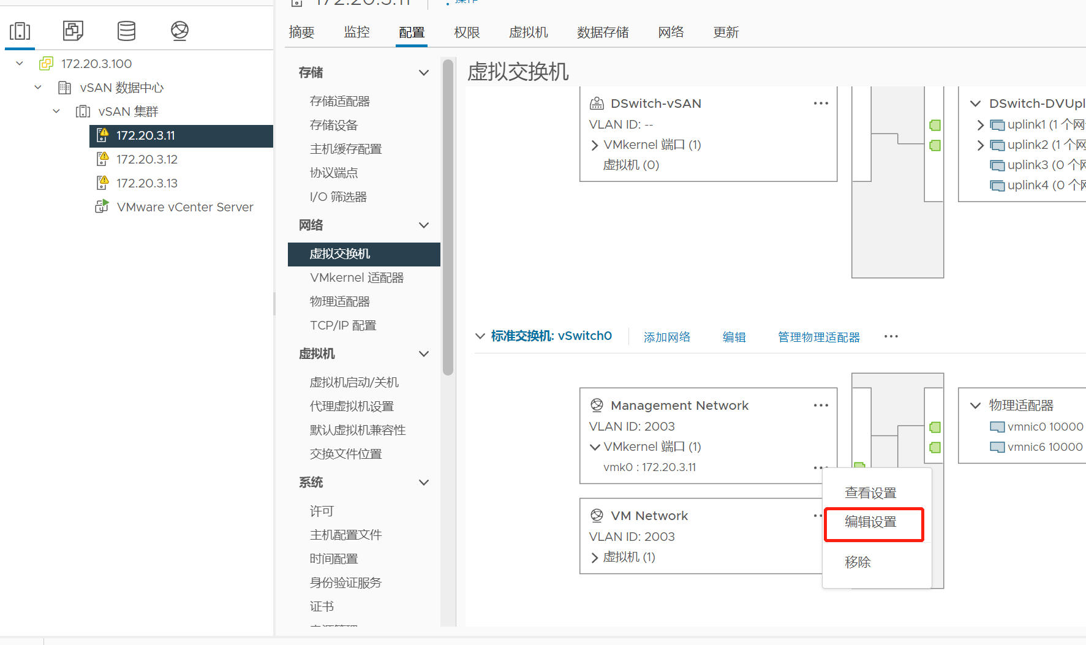Collapse the 172.20.3.100 tree node
The height and width of the screenshot is (645, 1086).
coord(20,64)
